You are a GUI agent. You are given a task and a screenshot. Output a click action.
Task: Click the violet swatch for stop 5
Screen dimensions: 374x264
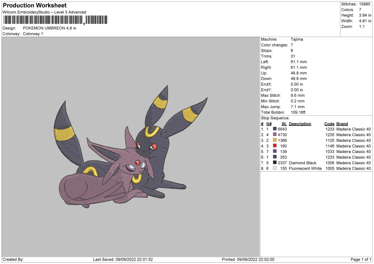275,151
